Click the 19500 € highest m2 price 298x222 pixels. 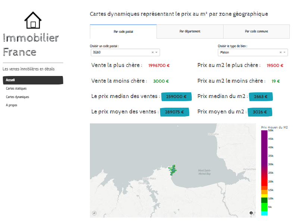[275, 66]
